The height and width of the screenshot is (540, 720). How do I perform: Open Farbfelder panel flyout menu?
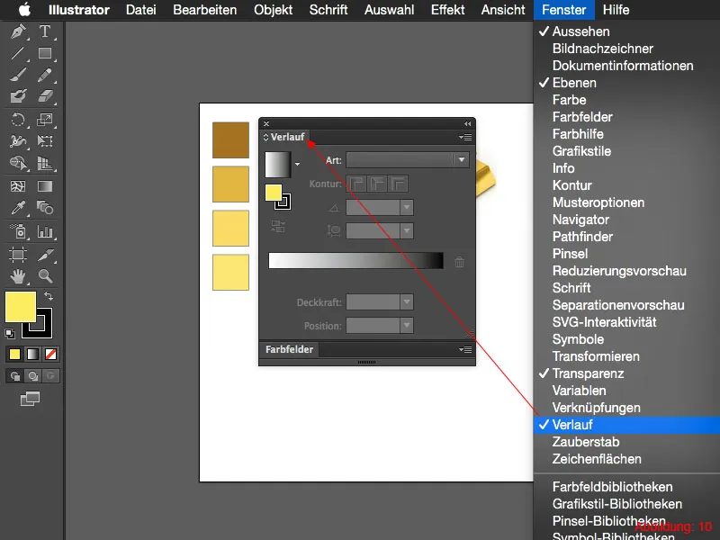(465, 349)
